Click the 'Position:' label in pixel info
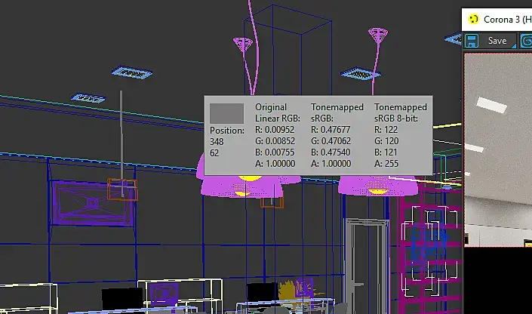532x314 pixels. 227,131
